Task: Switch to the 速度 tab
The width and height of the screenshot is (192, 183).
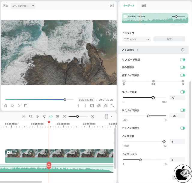Action: tap(144, 6)
